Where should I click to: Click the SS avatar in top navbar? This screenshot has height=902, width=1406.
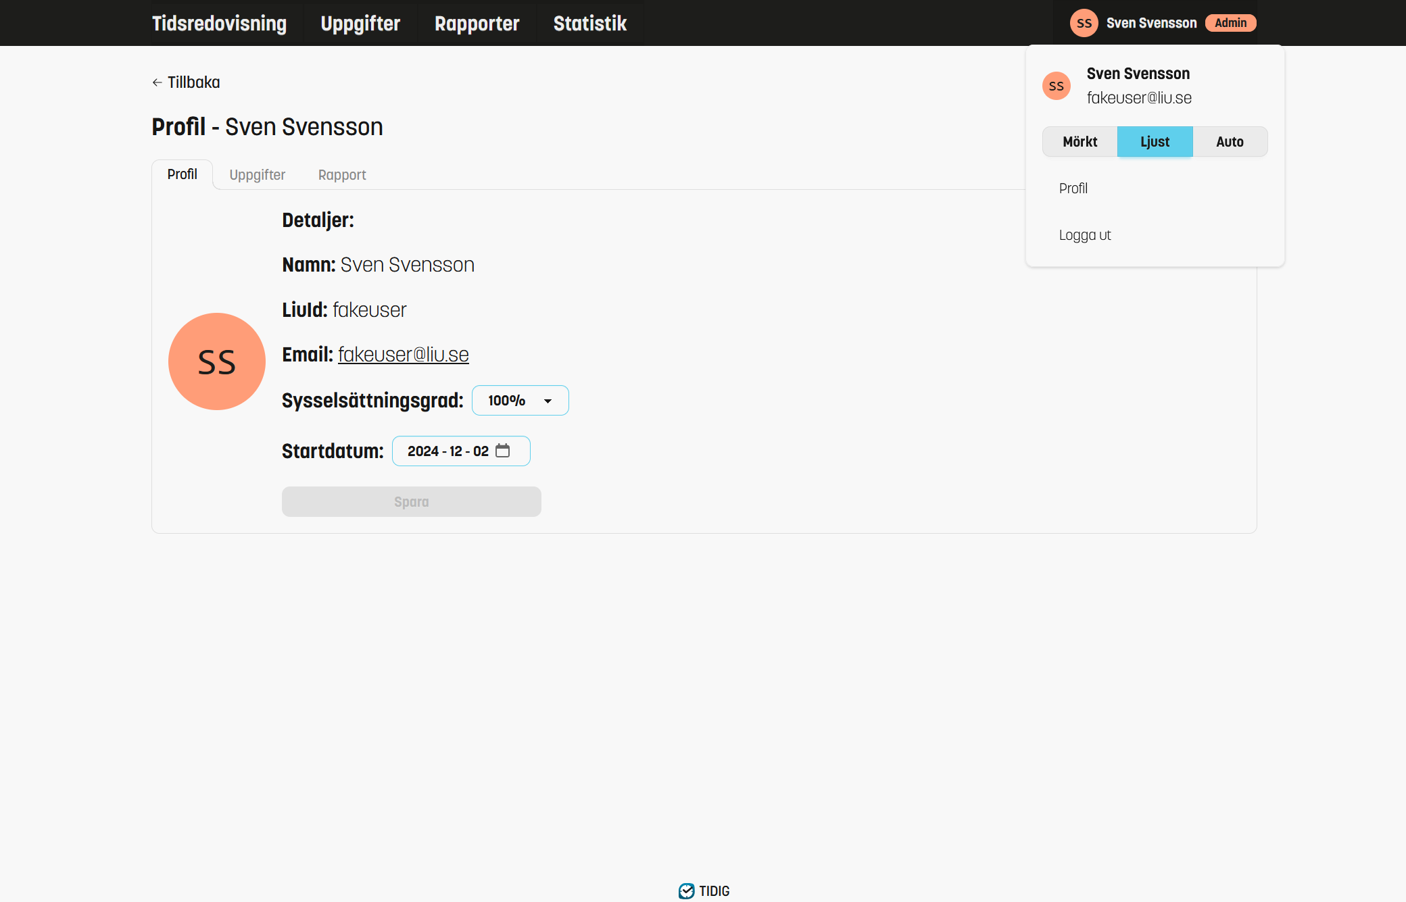click(1084, 23)
